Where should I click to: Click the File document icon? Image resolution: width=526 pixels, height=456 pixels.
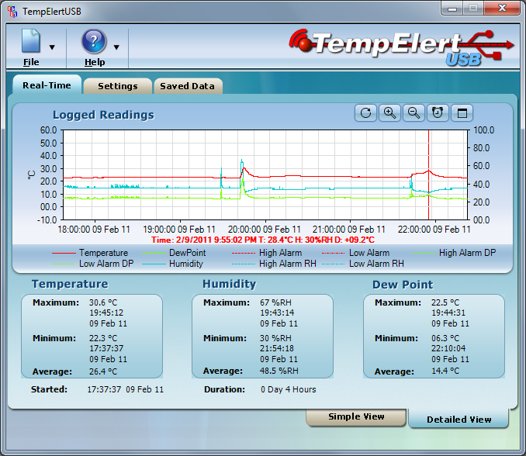point(31,40)
